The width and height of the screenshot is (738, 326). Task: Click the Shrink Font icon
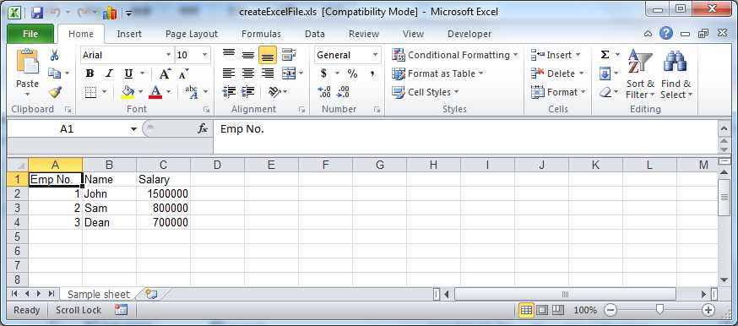183,73
